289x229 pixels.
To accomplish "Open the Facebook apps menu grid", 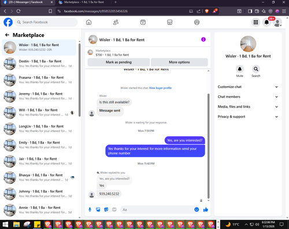I will coord(255,23).
